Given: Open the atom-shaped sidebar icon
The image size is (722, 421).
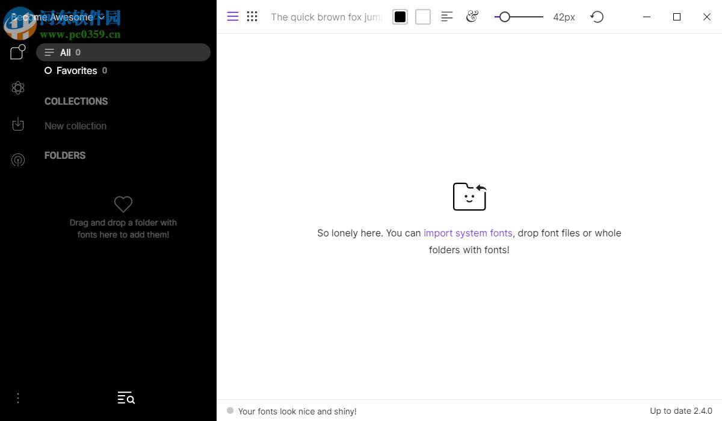Looking at the screenshot, I should [x=18, y=88].
